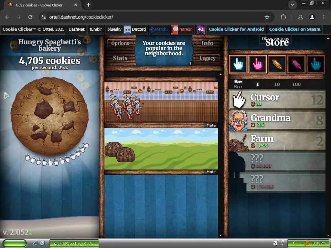Buy the white-blue cursor upgrade
331x248 pixels.
point(238,64)
